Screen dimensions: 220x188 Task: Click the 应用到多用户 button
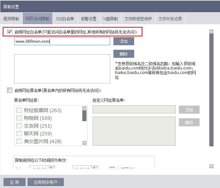[x=46, y=182]
